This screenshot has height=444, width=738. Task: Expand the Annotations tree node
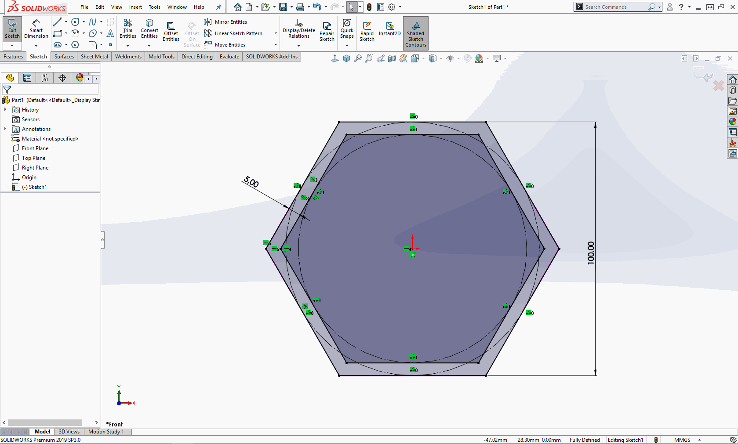5,129
